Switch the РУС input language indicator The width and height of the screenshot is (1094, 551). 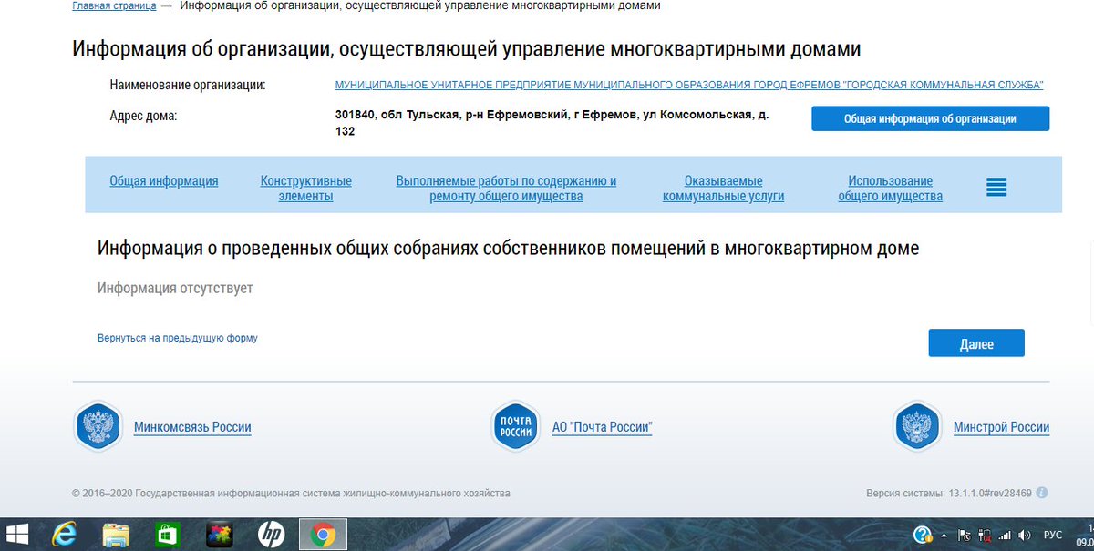(1053, 536)
